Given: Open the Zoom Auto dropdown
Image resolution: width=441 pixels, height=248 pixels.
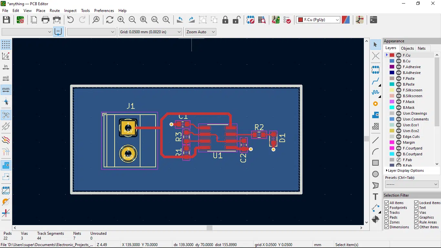Looking at the screenshot, I should point(200,32).
